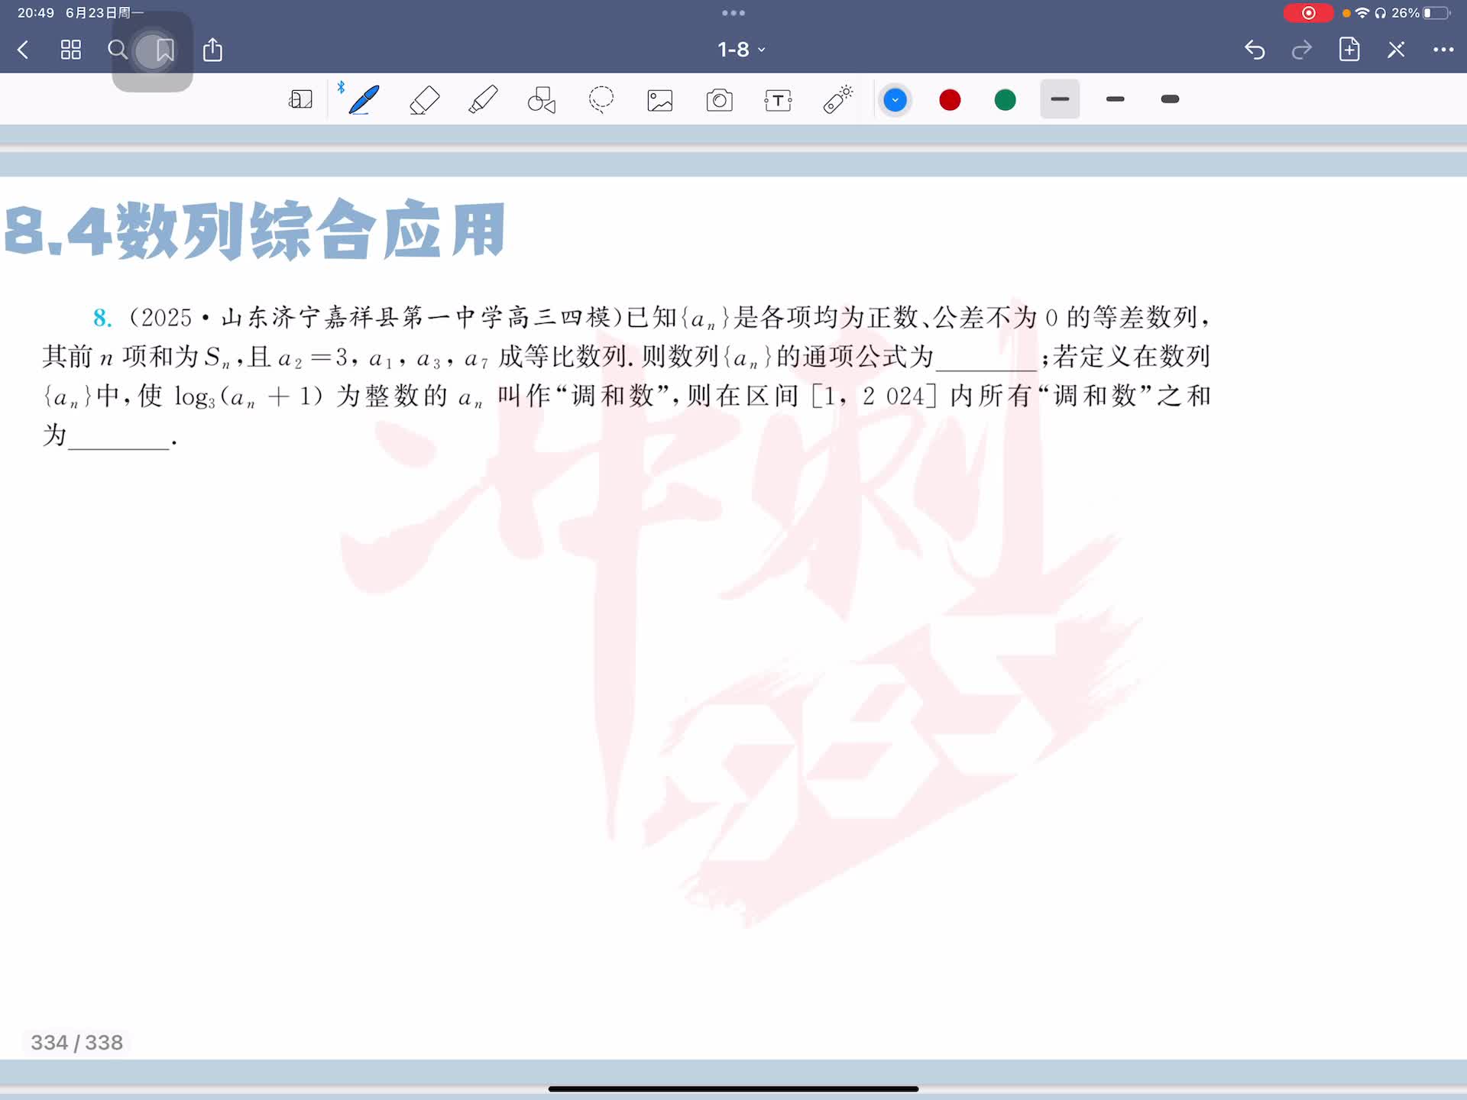This screenshot has height=1100, width=1467.
Task: Go back to the documents library
Action: [23, 50]
